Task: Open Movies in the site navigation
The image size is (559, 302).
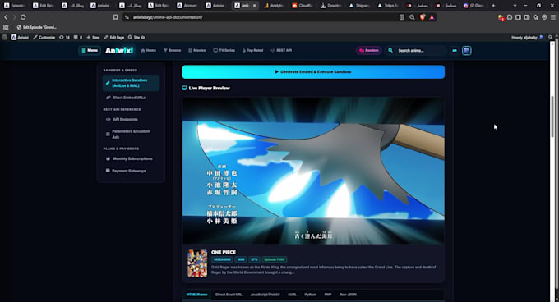Action: coord(196,51)
